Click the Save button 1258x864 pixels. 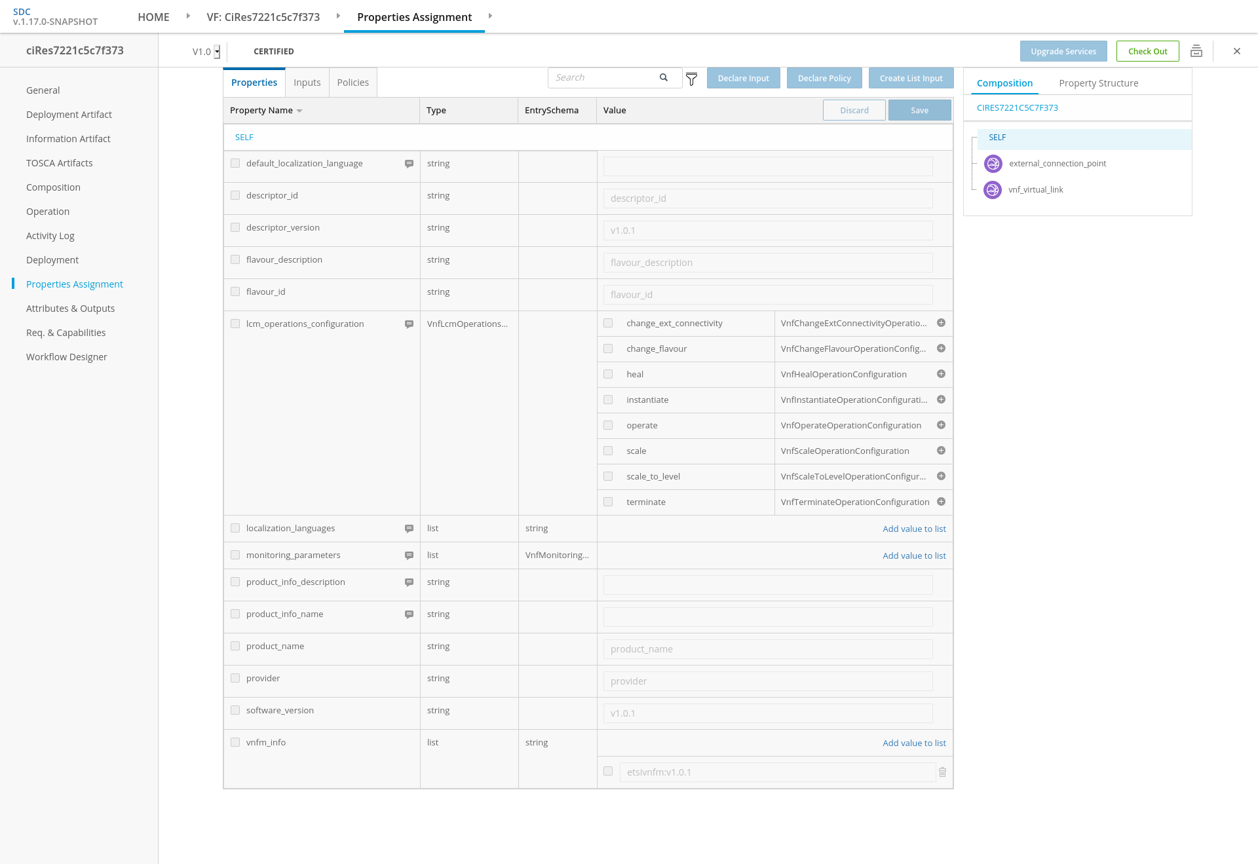coord(920,110)
